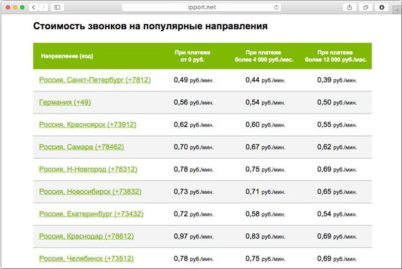Click the 0,56 руб./мин. price for Германия
402x269 pixels.
pos(194,102)
